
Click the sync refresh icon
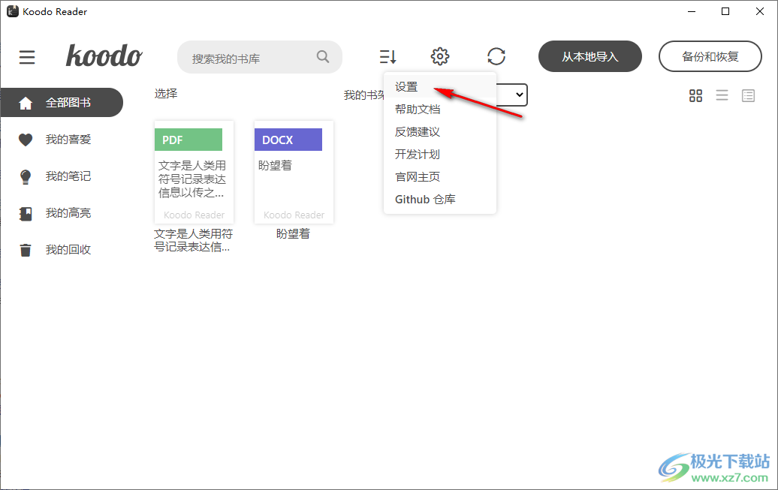[496, 56]
